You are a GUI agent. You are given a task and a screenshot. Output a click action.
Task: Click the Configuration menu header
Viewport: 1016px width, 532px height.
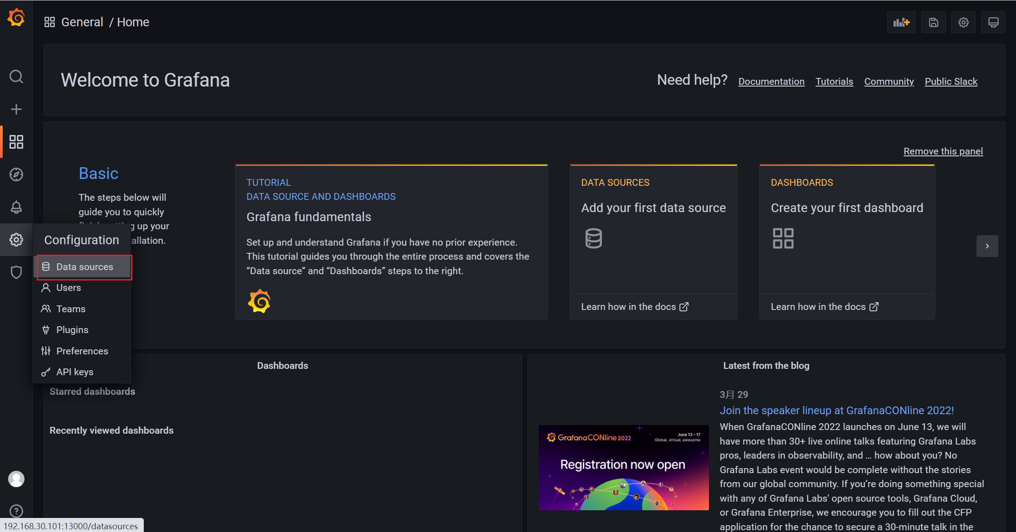pos(82,240)
